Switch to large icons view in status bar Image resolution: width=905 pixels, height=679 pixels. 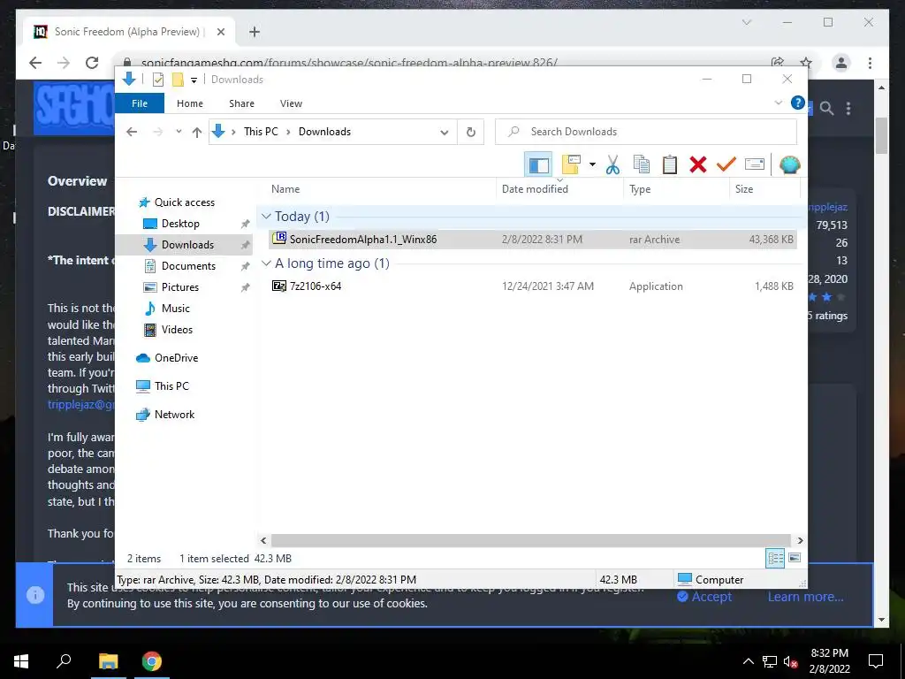pyautogui.click(x=795, y=558)
